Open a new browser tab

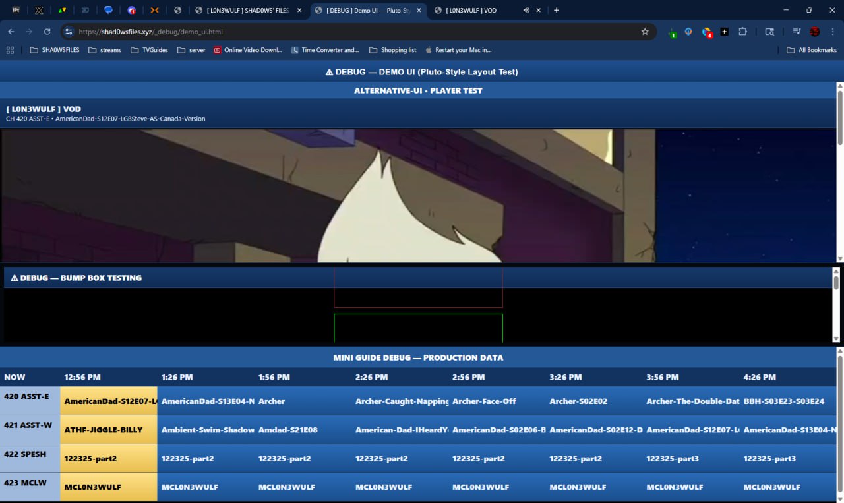[x=557, y=11]
